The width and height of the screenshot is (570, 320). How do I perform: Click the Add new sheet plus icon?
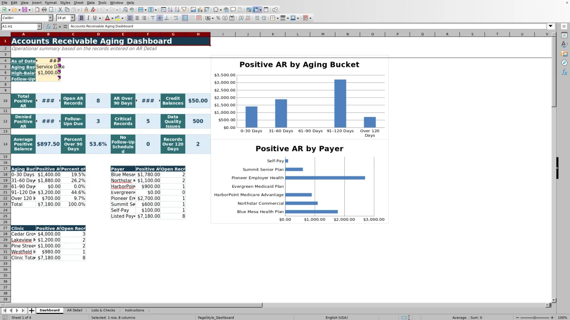[31, 311]
